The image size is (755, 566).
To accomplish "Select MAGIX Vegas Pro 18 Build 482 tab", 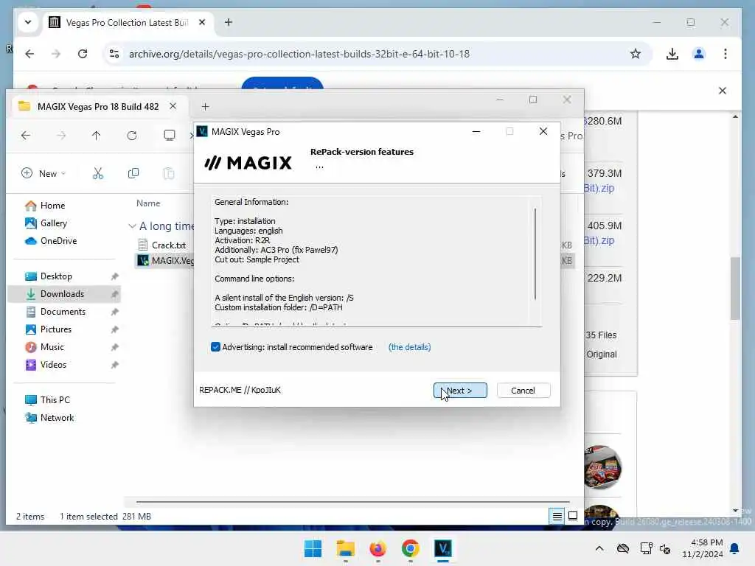I will coord(98,106).
